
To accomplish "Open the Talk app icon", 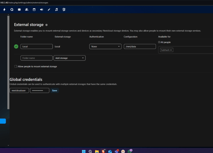I will click(12, 9).
